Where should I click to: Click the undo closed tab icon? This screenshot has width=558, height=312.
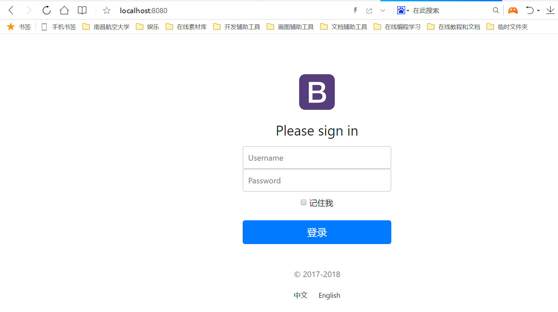tap(530, 11)
